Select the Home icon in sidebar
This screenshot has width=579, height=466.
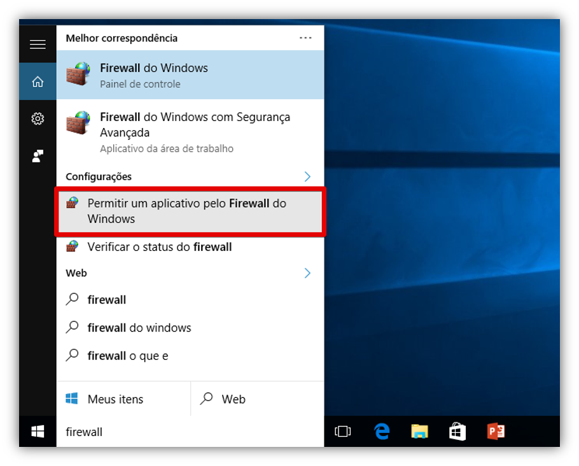(38, 81)
